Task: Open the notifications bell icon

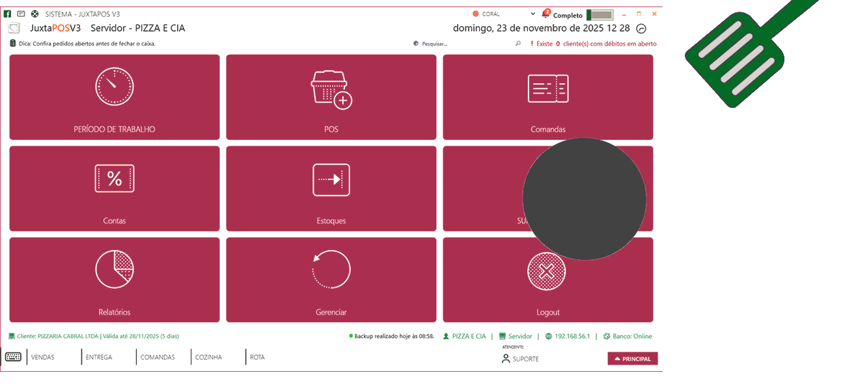Action: pos(545,14)
